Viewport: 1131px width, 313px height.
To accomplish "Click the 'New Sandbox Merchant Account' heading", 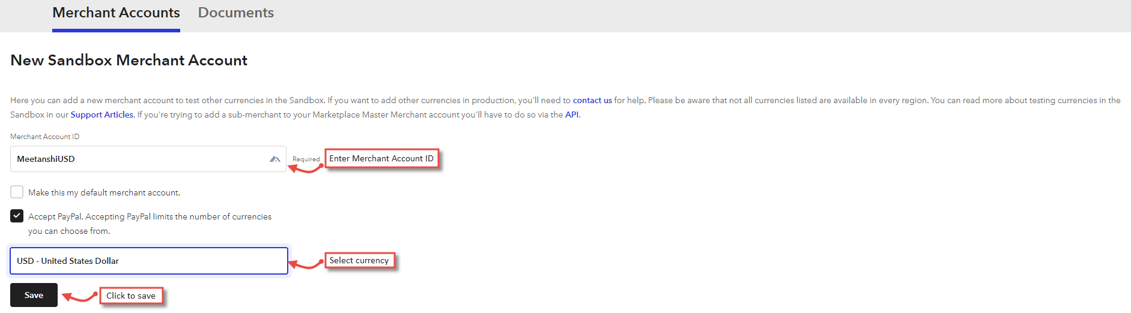I will [x=129, y=60].
